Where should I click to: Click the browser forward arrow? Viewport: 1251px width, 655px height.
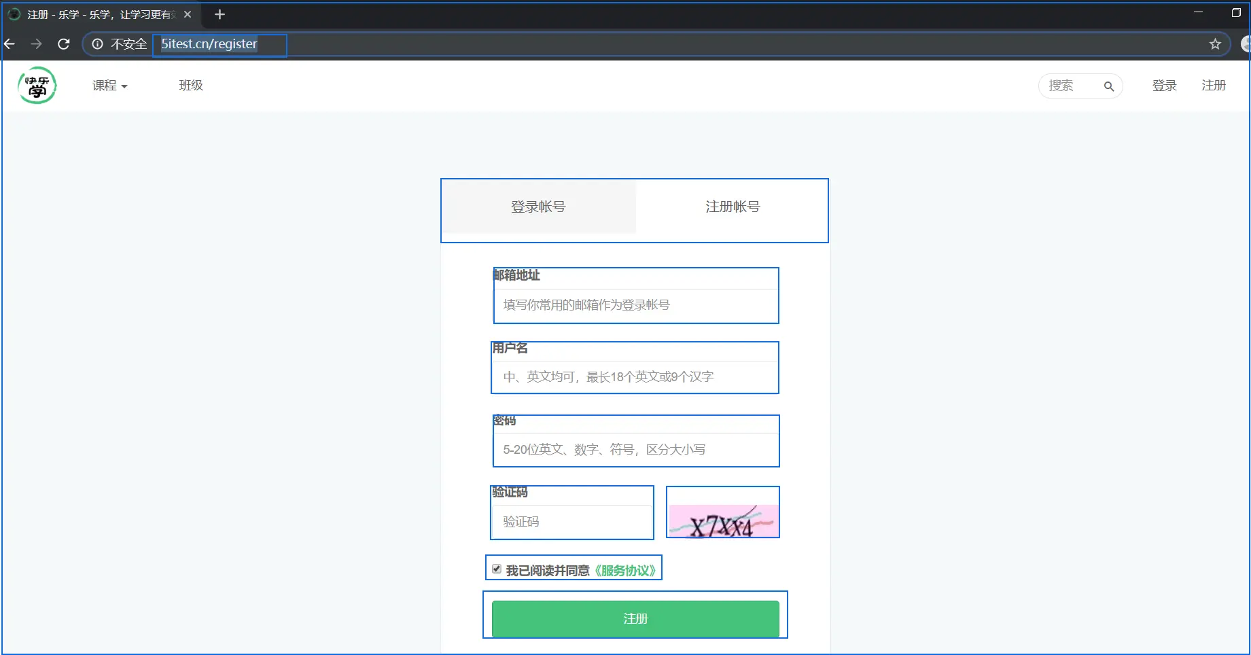tap(36, 43)
